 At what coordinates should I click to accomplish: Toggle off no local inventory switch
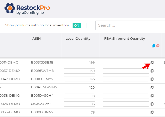(x=79, y=25)
